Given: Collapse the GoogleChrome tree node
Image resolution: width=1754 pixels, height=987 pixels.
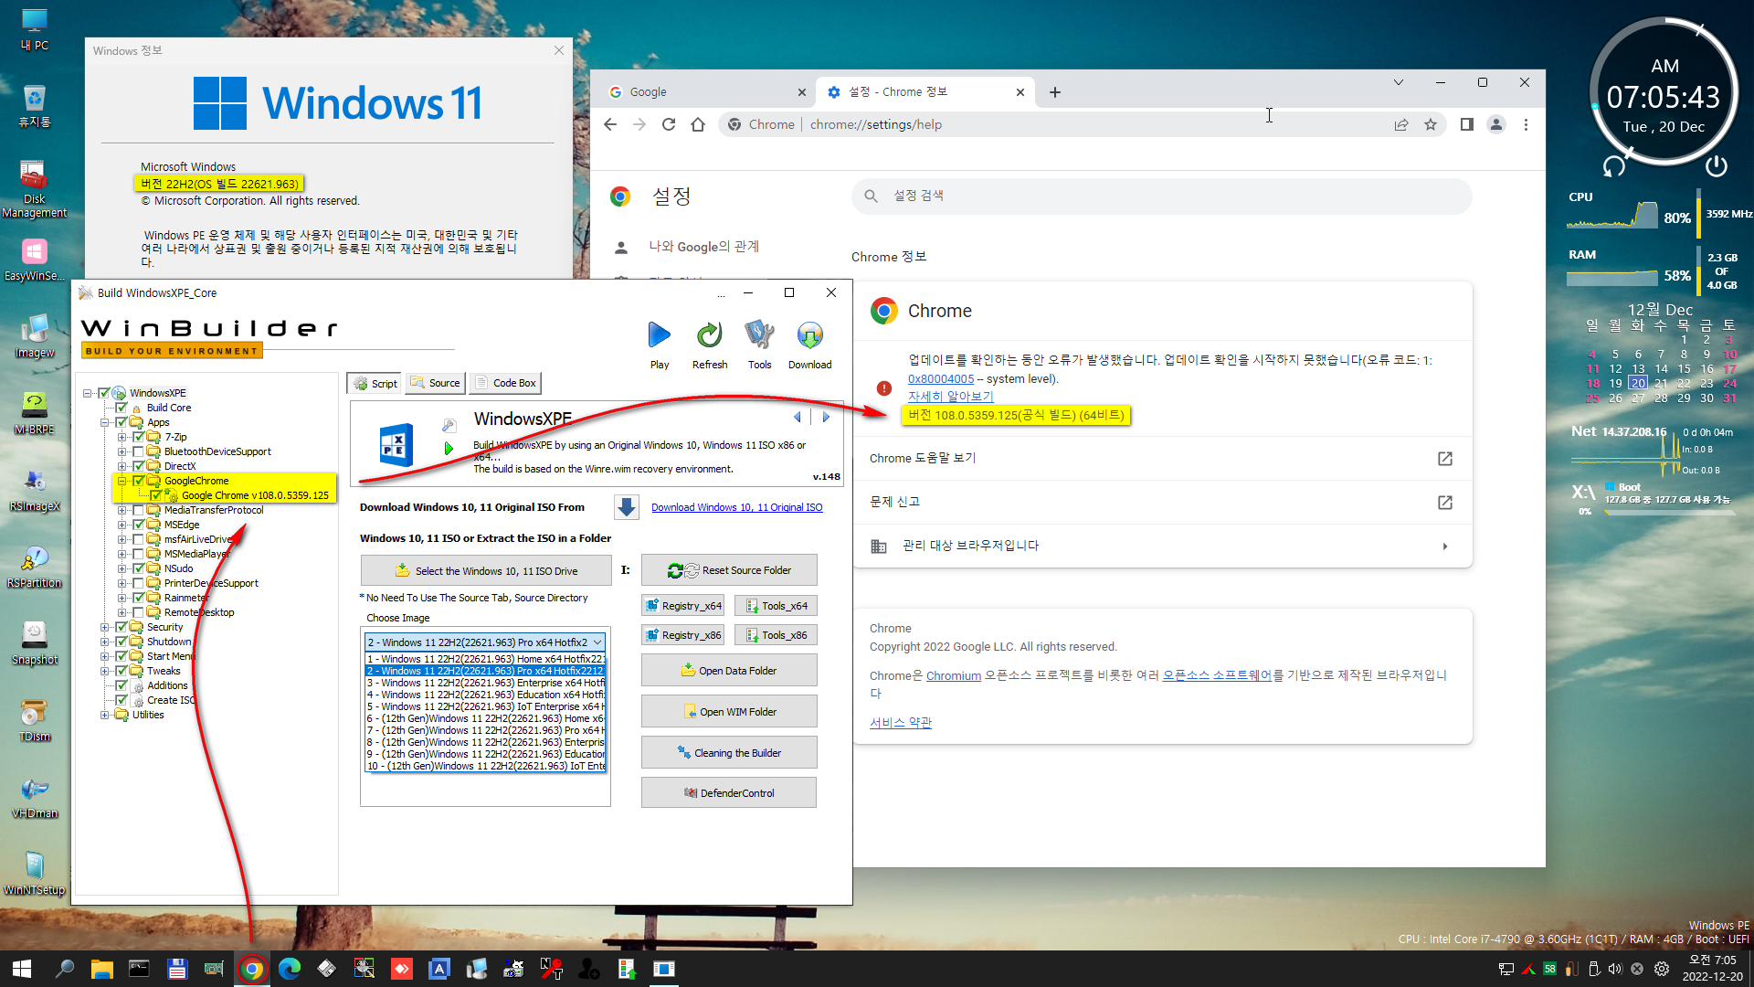Looking at the screenshot, I should point(122,481).
